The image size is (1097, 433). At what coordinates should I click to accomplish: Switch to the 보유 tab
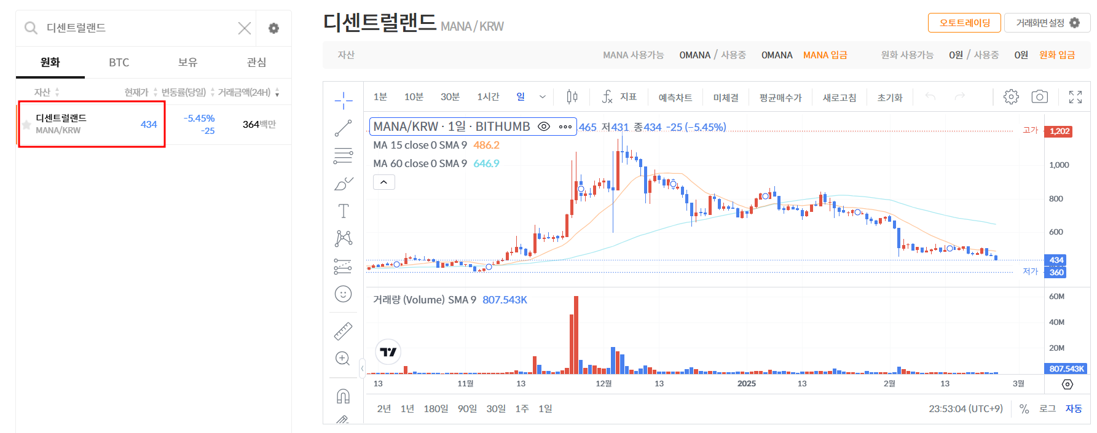[x=188, y=63]
